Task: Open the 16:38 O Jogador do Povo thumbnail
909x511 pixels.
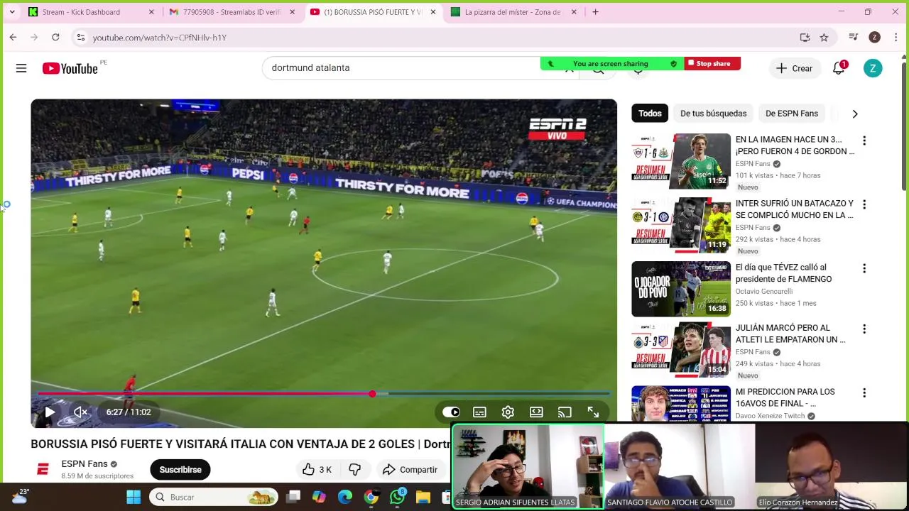Action: 680,289
